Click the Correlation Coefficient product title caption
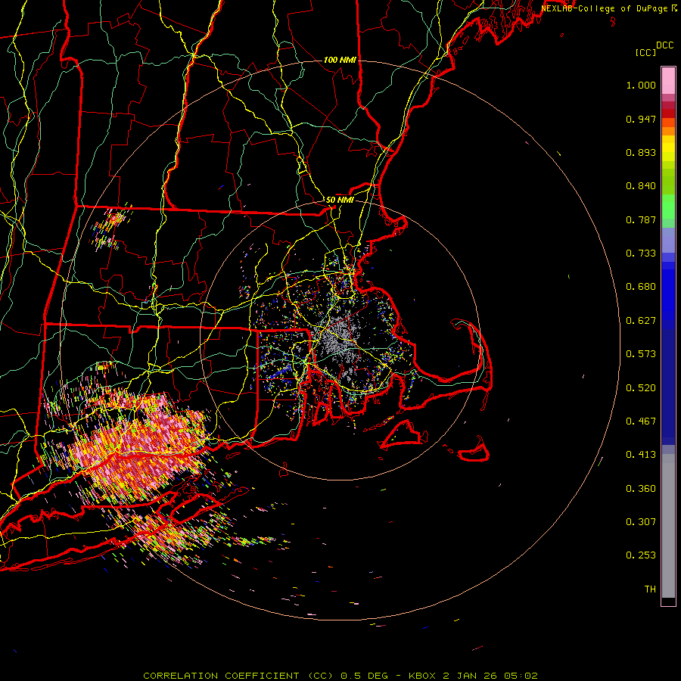This screenshot has height=681, width=681. click(x=340, y=676)
